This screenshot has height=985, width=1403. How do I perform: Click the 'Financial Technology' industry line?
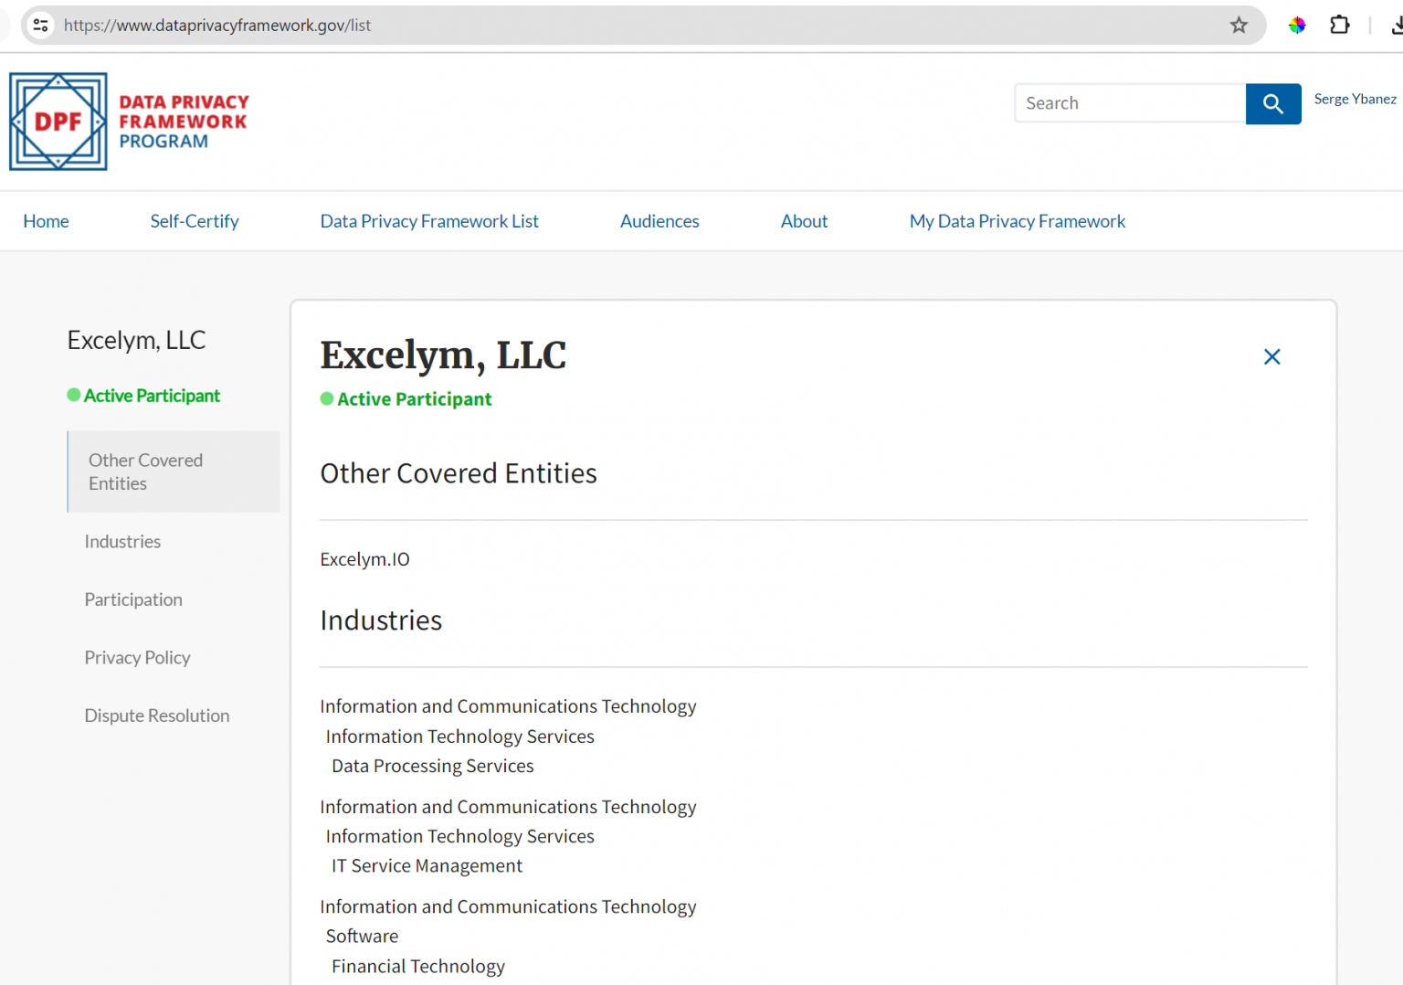(418, 966)
